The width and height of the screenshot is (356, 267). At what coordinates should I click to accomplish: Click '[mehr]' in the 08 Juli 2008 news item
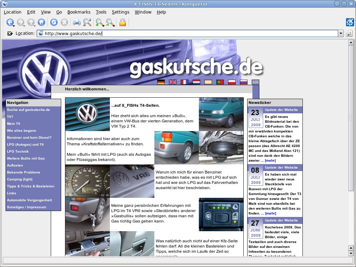(x=270, y=213)
